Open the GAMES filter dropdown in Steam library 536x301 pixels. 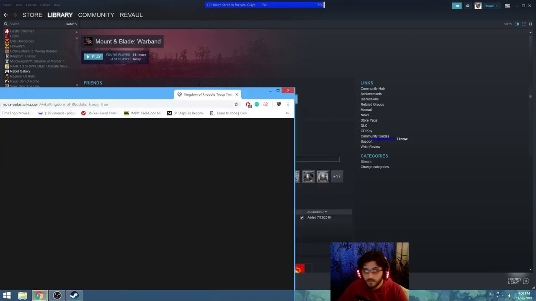point(71,24)
